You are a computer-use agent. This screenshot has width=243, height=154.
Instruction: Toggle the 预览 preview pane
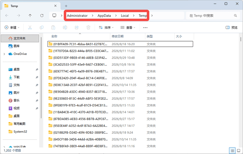pos(232,27)
